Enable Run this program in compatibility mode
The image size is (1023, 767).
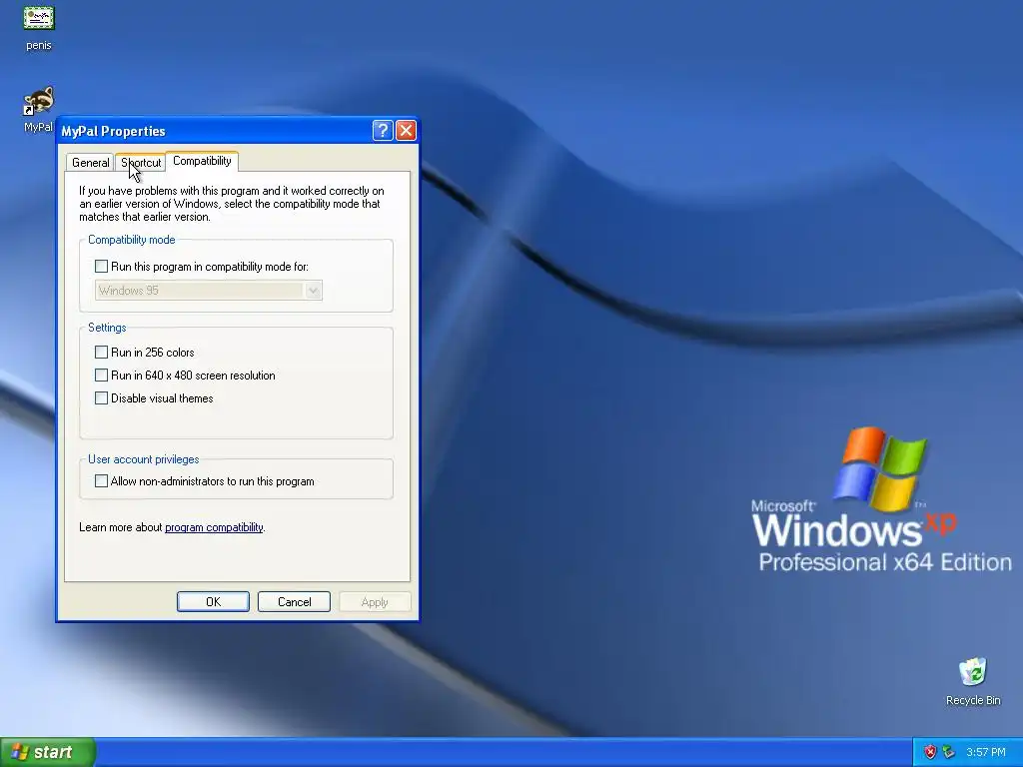coord(101,266)
